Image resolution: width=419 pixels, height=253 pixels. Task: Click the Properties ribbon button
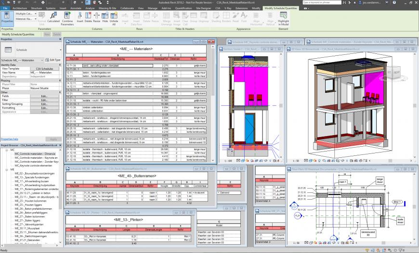click(x=7, y=18)
